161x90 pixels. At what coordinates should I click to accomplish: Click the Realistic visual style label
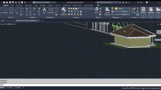pyautogui.click(x=12, y=24)
